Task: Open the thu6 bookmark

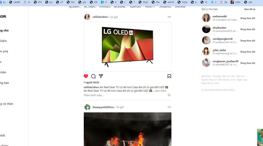Action: click(143, 2)
